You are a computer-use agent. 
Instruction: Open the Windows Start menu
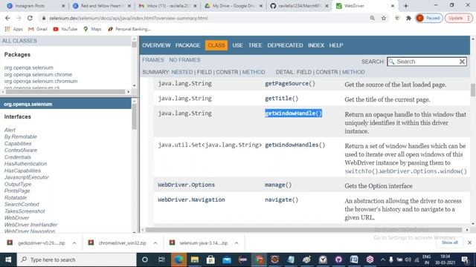8,260
